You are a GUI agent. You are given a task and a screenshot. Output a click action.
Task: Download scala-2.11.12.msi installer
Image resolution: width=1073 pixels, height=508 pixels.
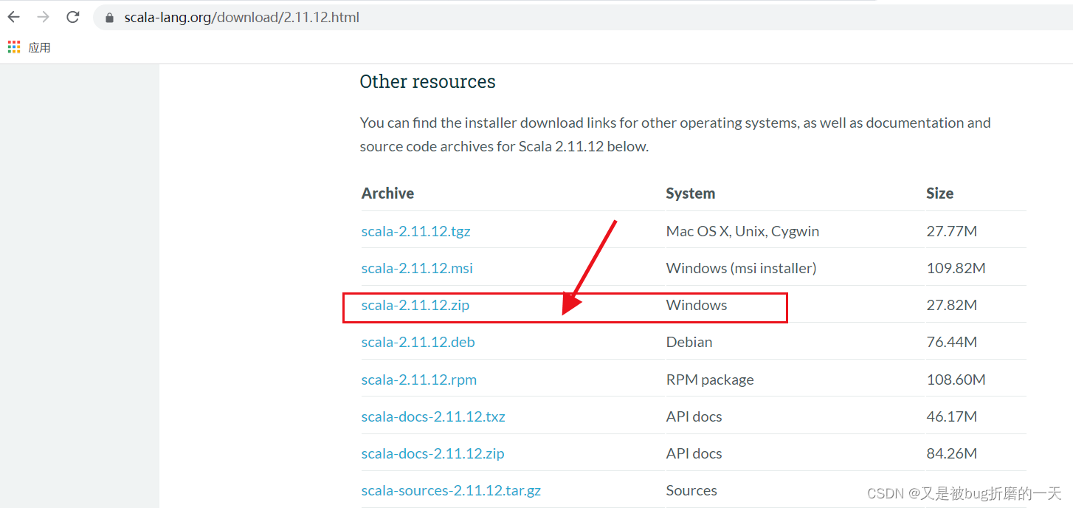tap(417, 268)
